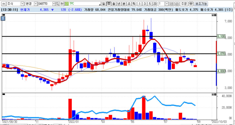
Task: Click the left-right navigation arrows icon
Action: click(x=4, y=4)
